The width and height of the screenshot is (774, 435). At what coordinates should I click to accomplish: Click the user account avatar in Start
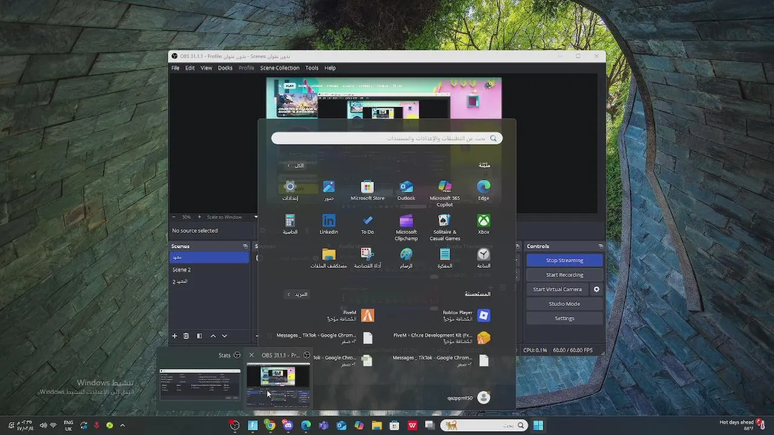[484, 398]
